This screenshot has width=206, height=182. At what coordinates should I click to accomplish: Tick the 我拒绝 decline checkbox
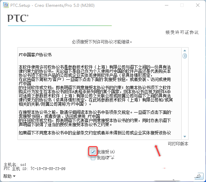(93, 158)
